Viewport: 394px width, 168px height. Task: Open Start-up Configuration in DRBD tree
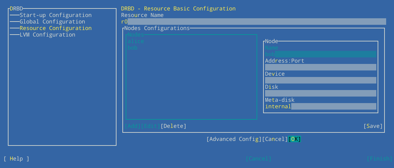tap(55, 15)
